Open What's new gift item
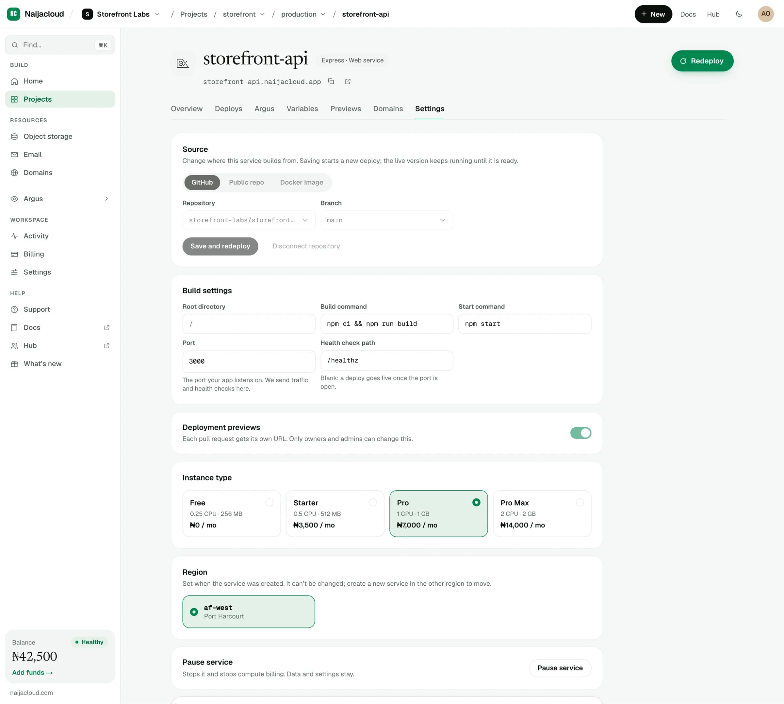 point(60,364)
